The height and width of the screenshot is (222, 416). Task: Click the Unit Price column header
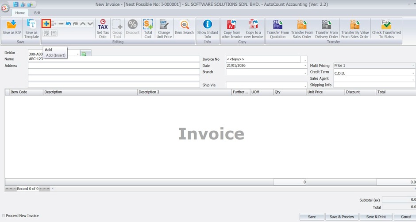pyautogui.click(x=326, y=92)
